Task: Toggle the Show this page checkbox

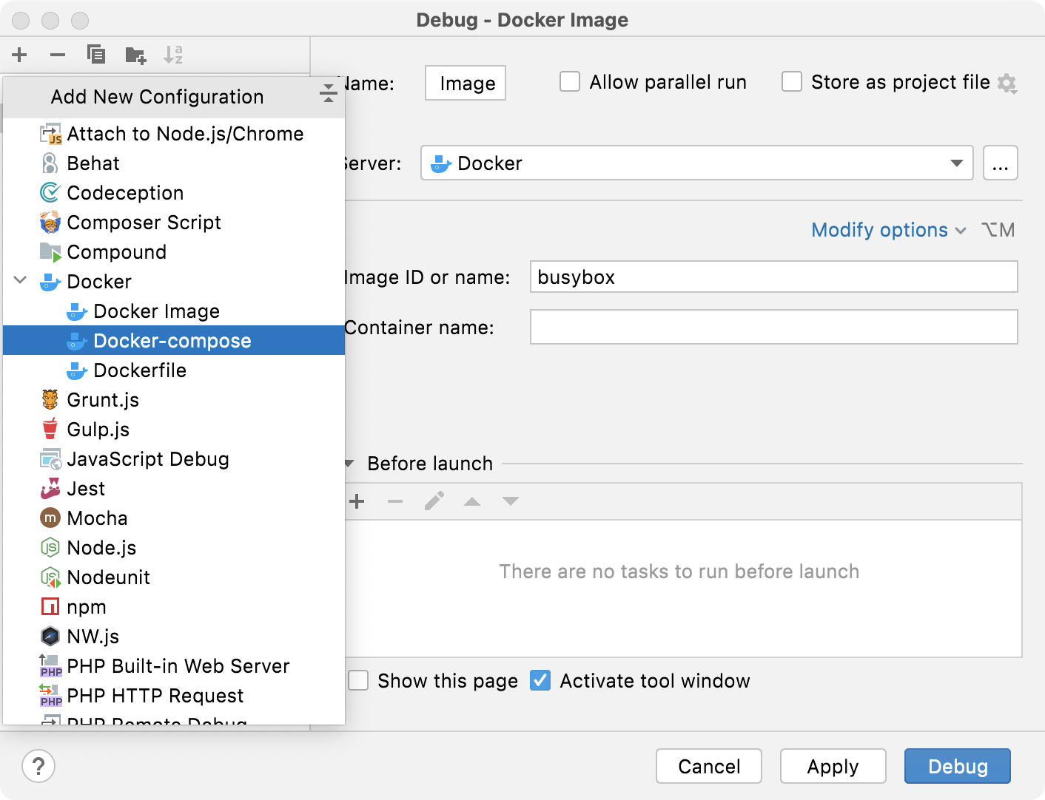Action: (x=358, y=680)
